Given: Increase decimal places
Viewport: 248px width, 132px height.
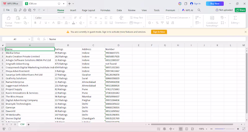Looking at the screenshot, I should 167,23.
